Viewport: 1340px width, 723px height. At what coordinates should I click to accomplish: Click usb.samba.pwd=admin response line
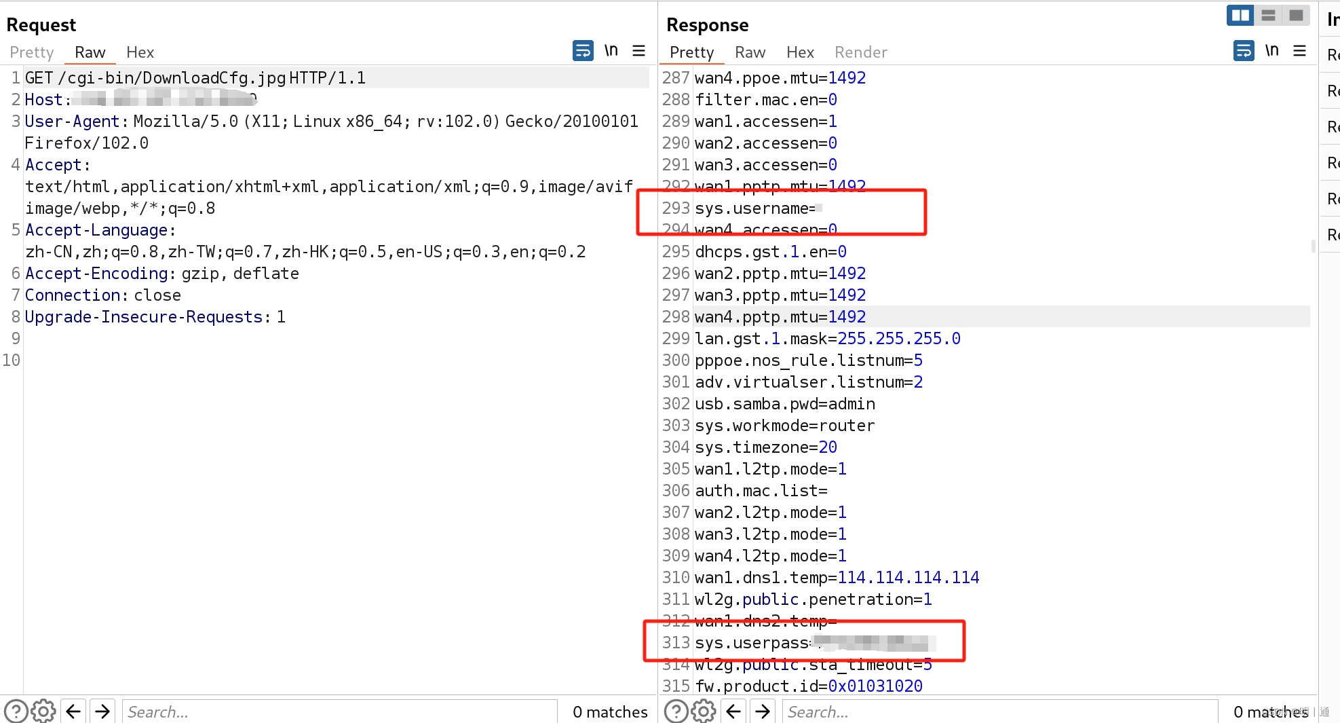tap(785, 404)
